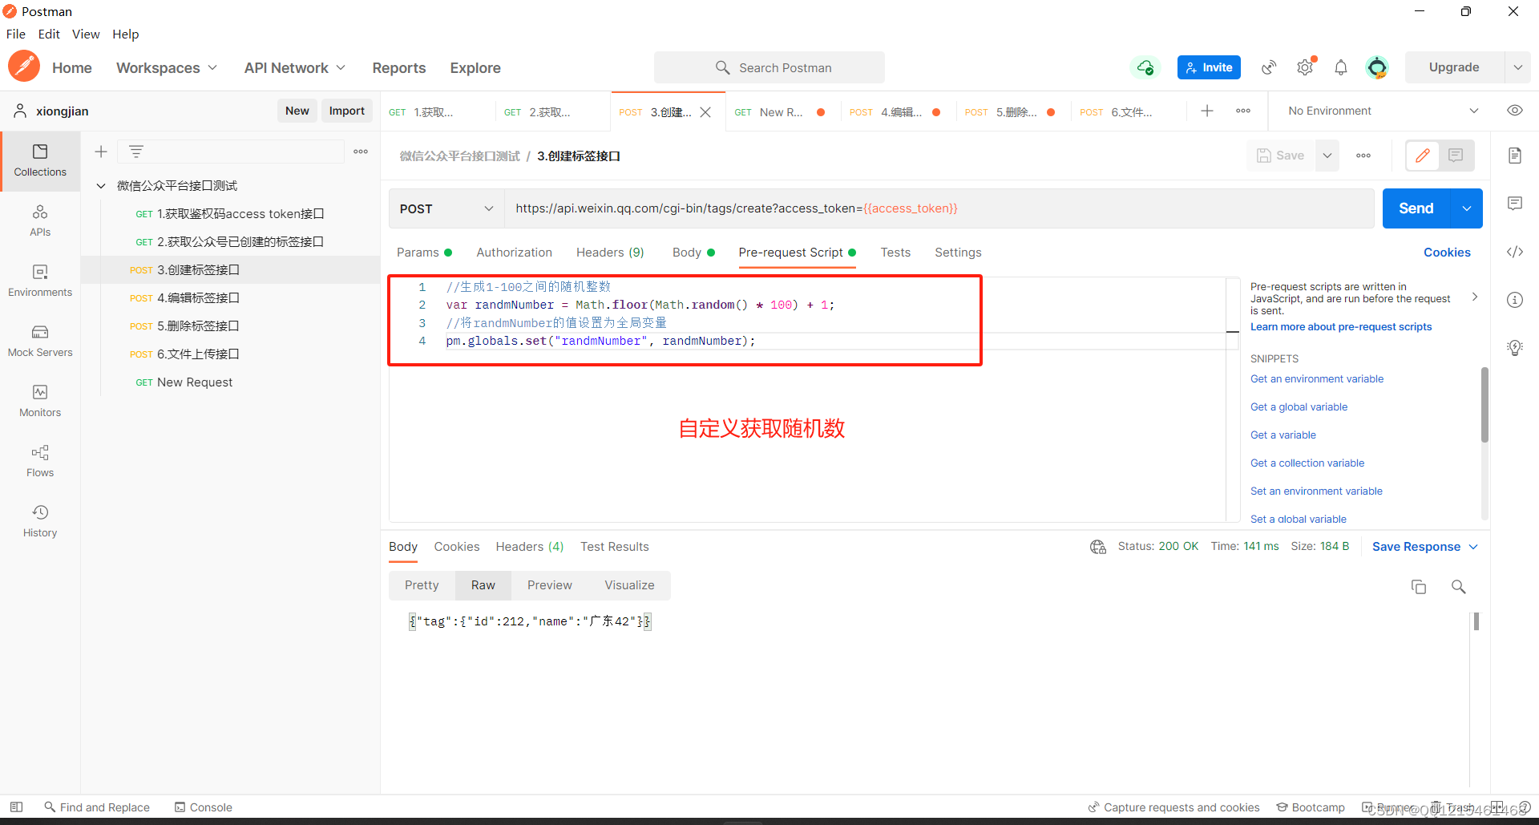Select the Pretty response view
Screen dimensions: 1539x825
(x=422, y=585)
